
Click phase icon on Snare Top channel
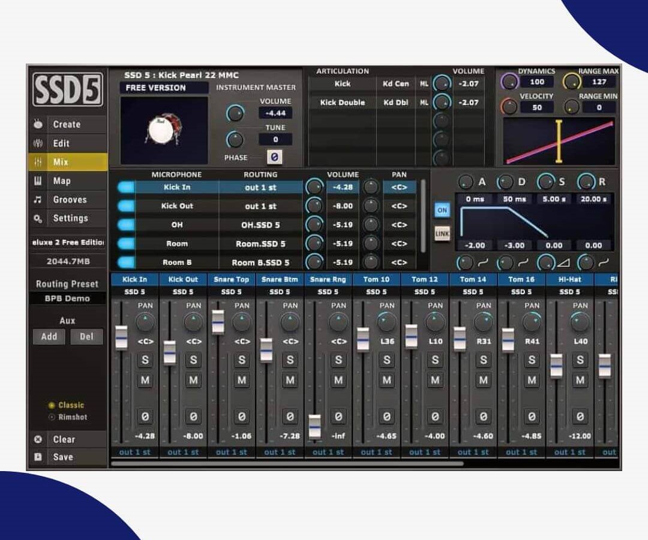point(242,416)
